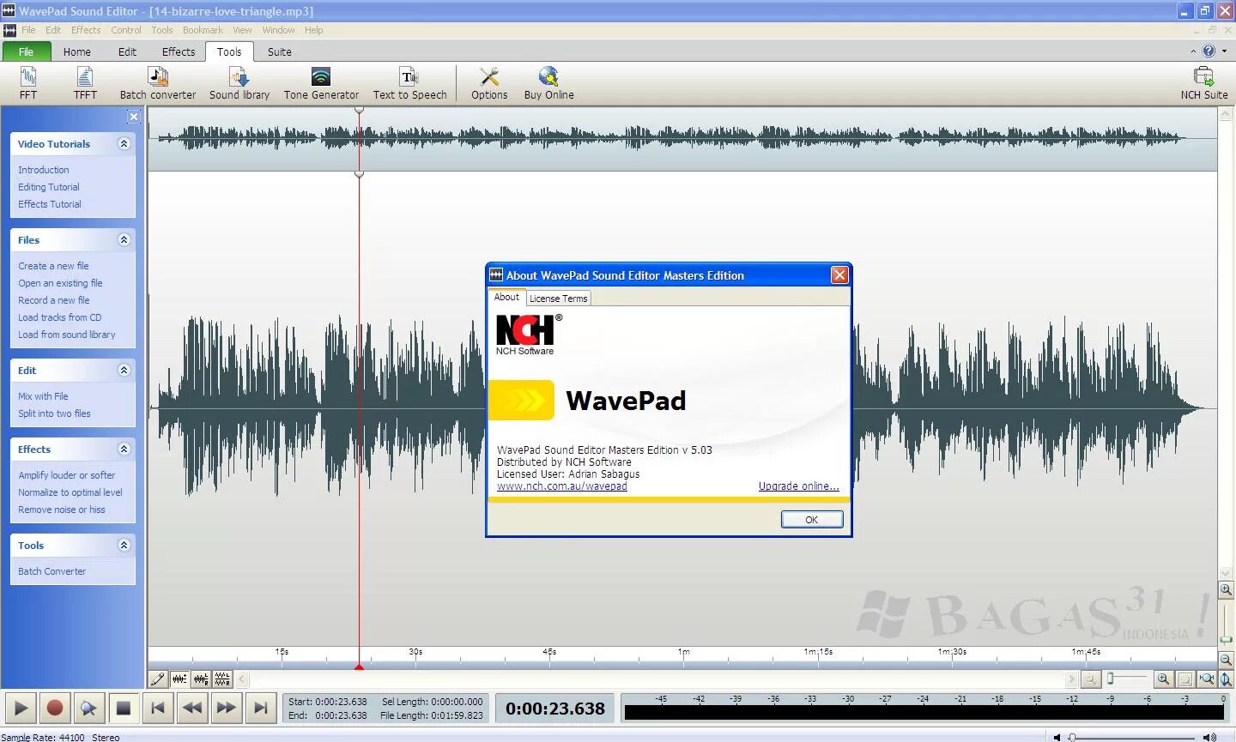This screenshot has height=742, width=1236.
Task: Open the Text to Speech tool
Action: coord(409,84)
